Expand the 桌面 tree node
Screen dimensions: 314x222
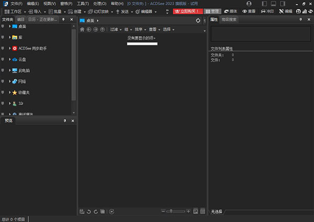[9, 26]
